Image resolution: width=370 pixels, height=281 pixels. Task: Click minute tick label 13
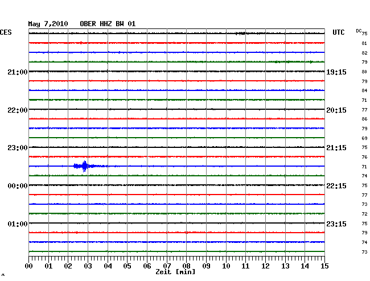285,266
